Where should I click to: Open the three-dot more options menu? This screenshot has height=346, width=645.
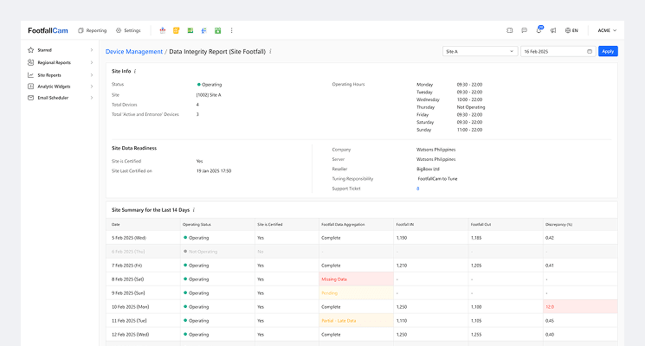coord(231,30)
